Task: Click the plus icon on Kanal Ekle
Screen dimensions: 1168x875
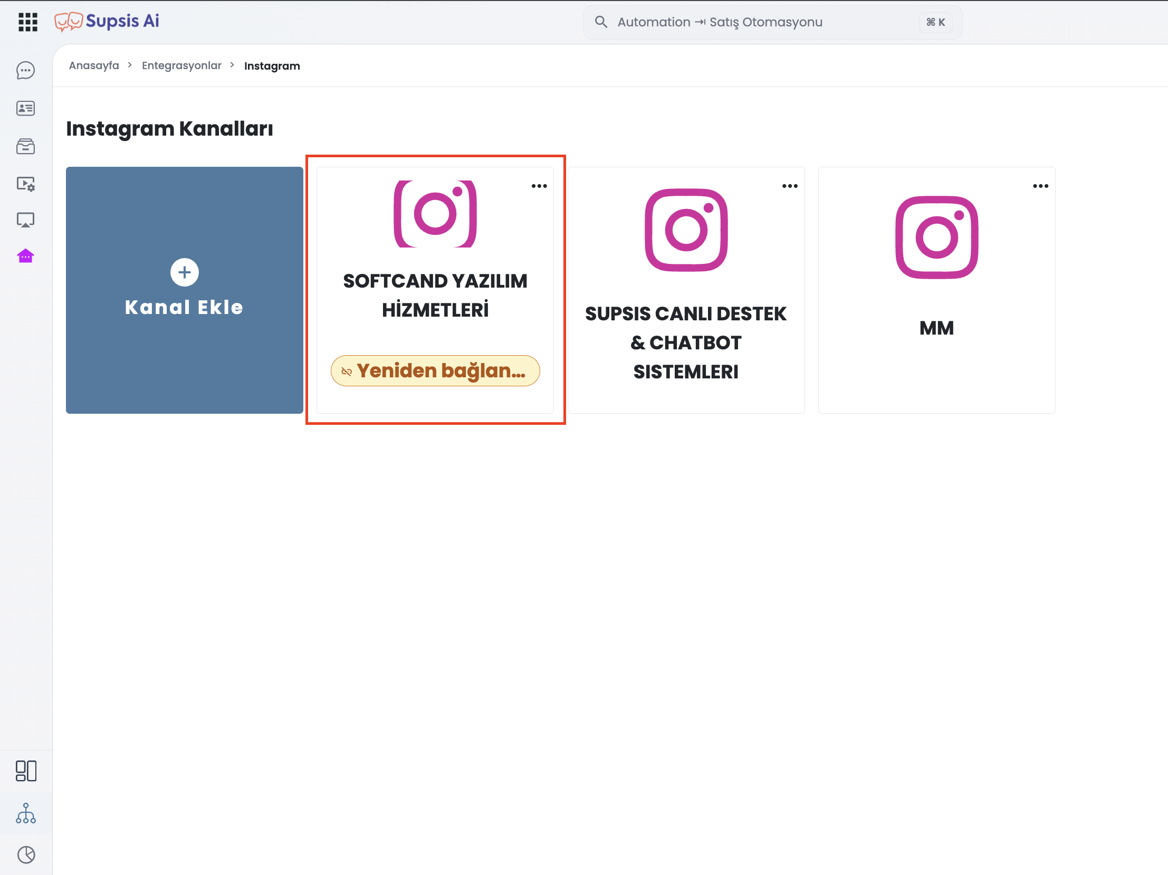Action: tap(184, 272)
